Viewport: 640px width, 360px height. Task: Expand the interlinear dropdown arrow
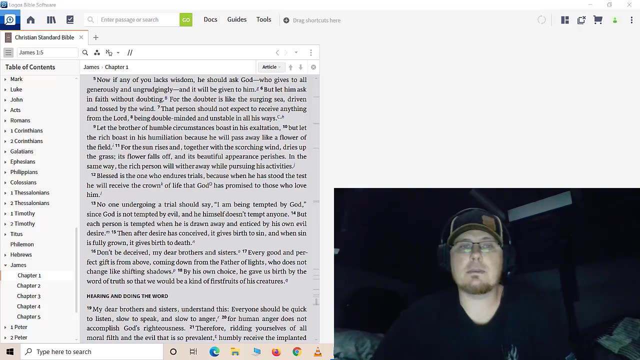pyautogui.click(x=118, y=52)
